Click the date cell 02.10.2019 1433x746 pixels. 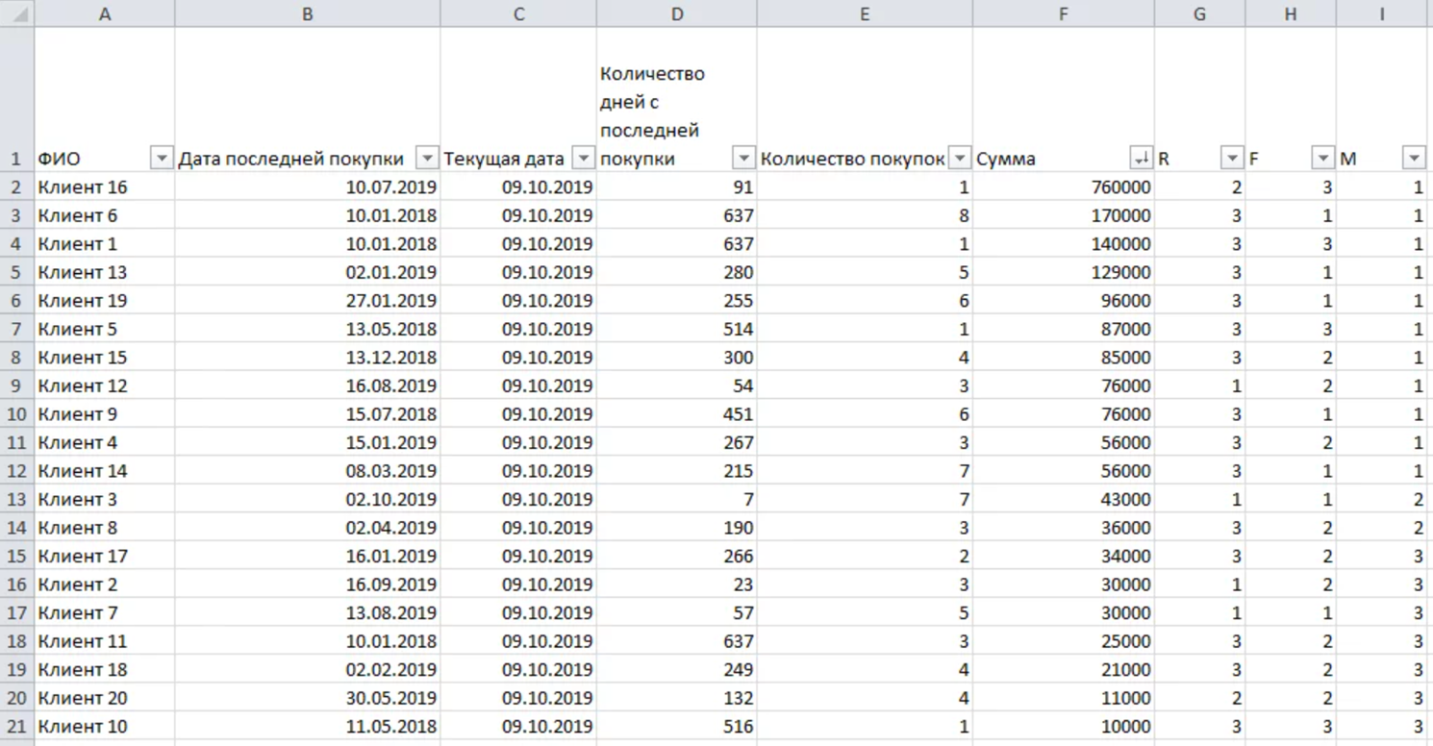[x=307, y=500]
